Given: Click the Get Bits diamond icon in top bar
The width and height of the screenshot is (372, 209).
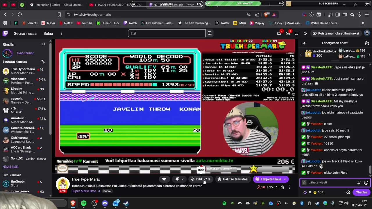Looking at the screenshot, I should click(x=305, y=33).
